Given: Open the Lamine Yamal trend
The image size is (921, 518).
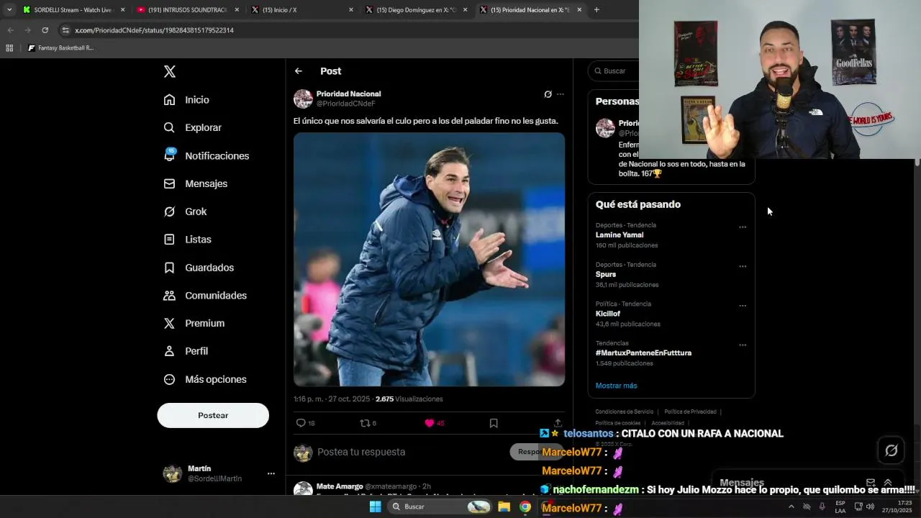Looking at the screenshot, I should 620,235.
